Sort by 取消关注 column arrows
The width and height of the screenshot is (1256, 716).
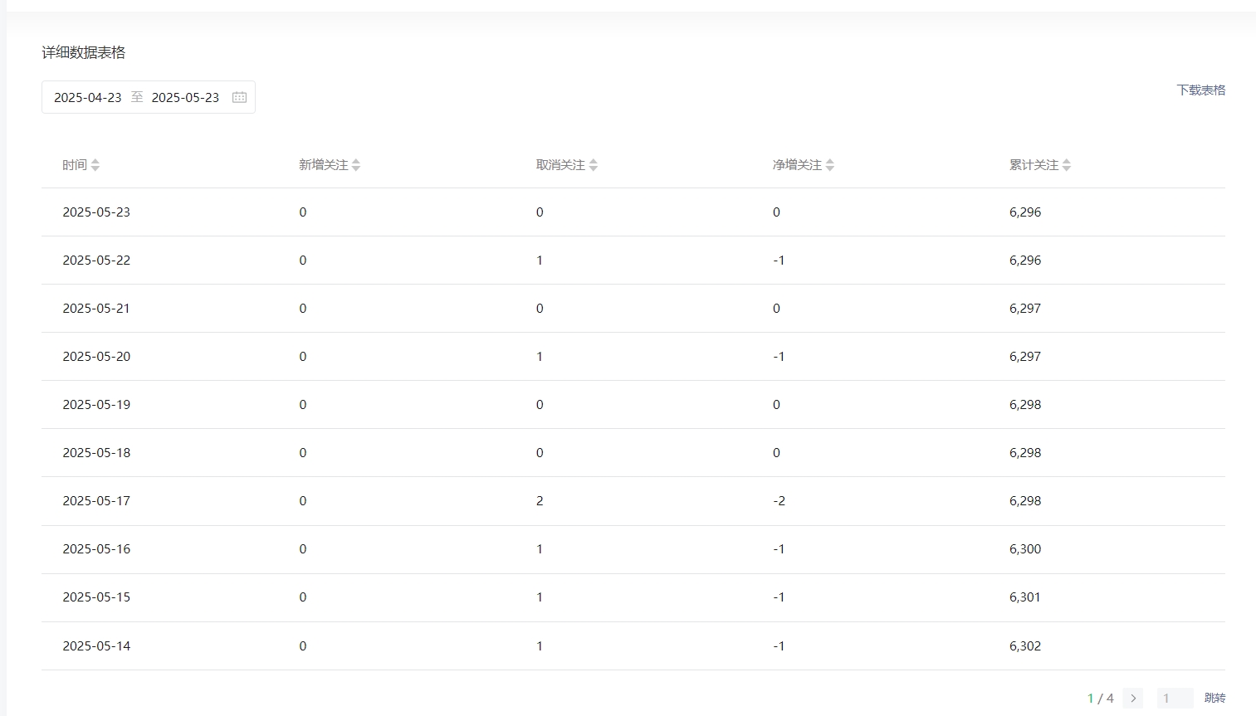[x=594, y=165]
